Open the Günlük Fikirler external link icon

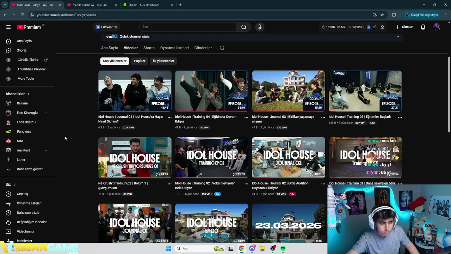point(46,60)
